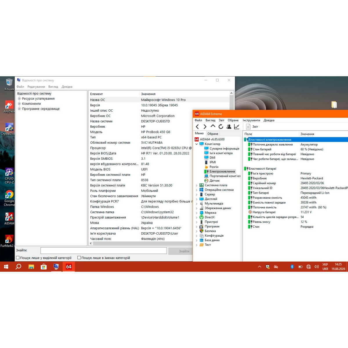Click the AIDA64 back navigation arrow
This screenshot has height=348, width=348.
coord(197,127)
